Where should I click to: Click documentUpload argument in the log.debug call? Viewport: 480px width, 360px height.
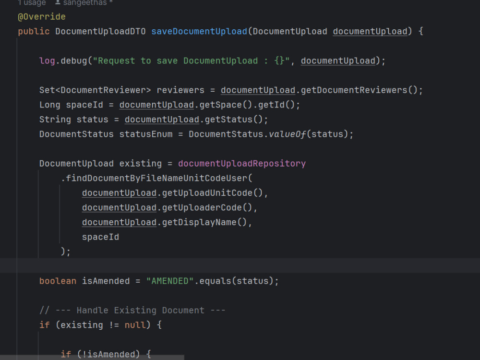click(338, 60)
